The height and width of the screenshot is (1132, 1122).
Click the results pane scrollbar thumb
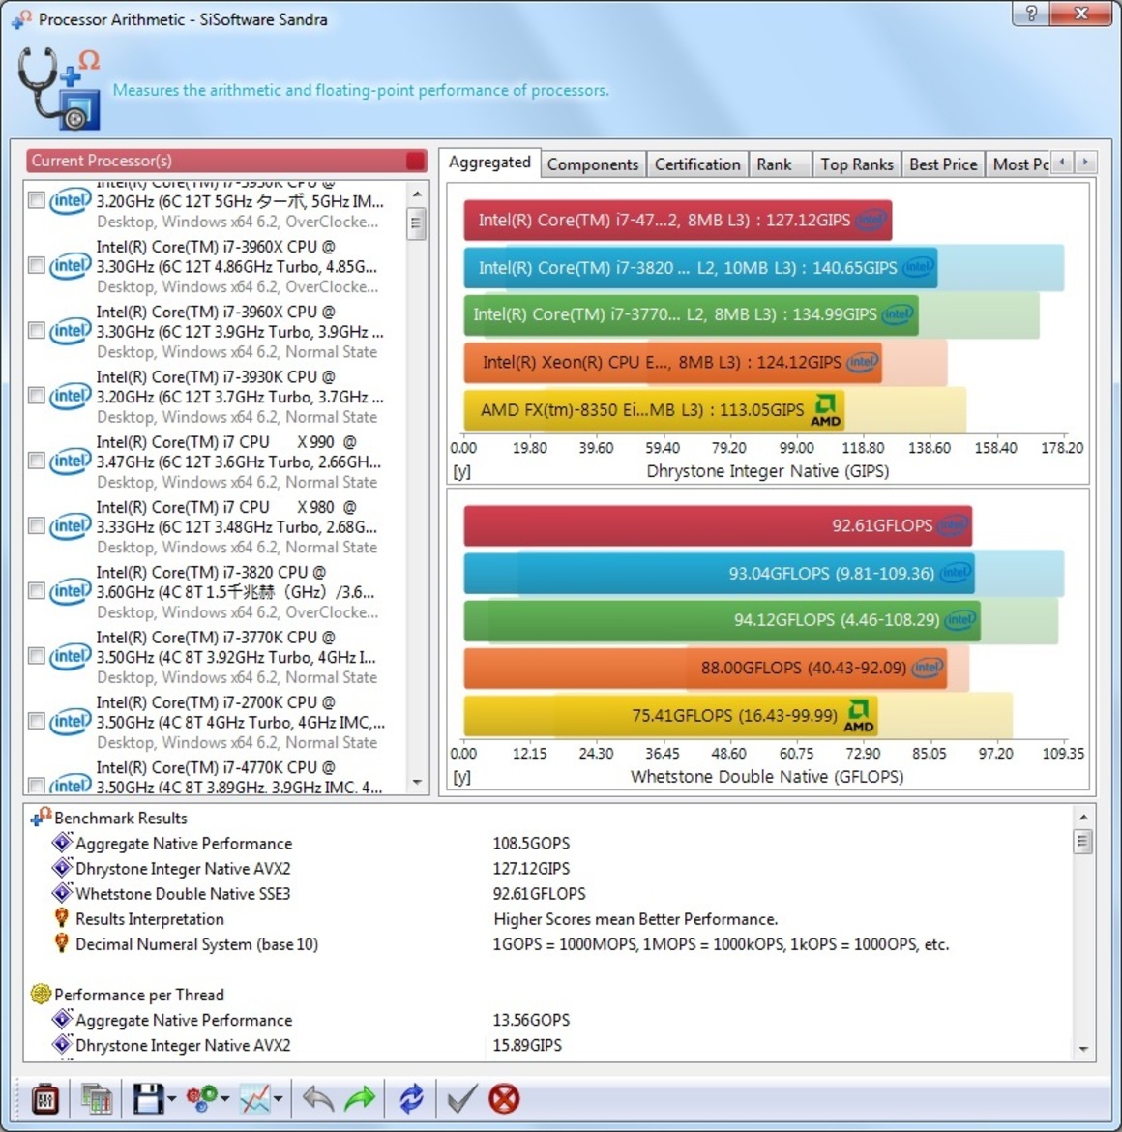pyautogui.click(x=1082, y=841)
